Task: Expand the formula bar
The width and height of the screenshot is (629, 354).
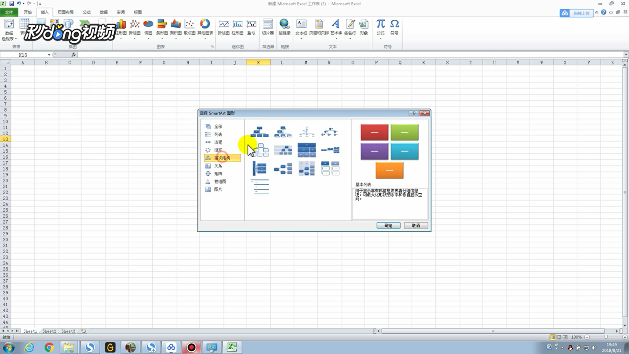Action: point(626,55)
